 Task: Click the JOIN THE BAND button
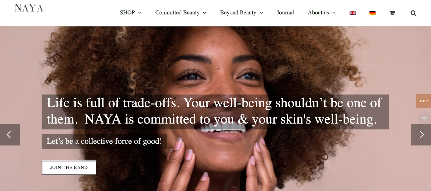(69, 168)
